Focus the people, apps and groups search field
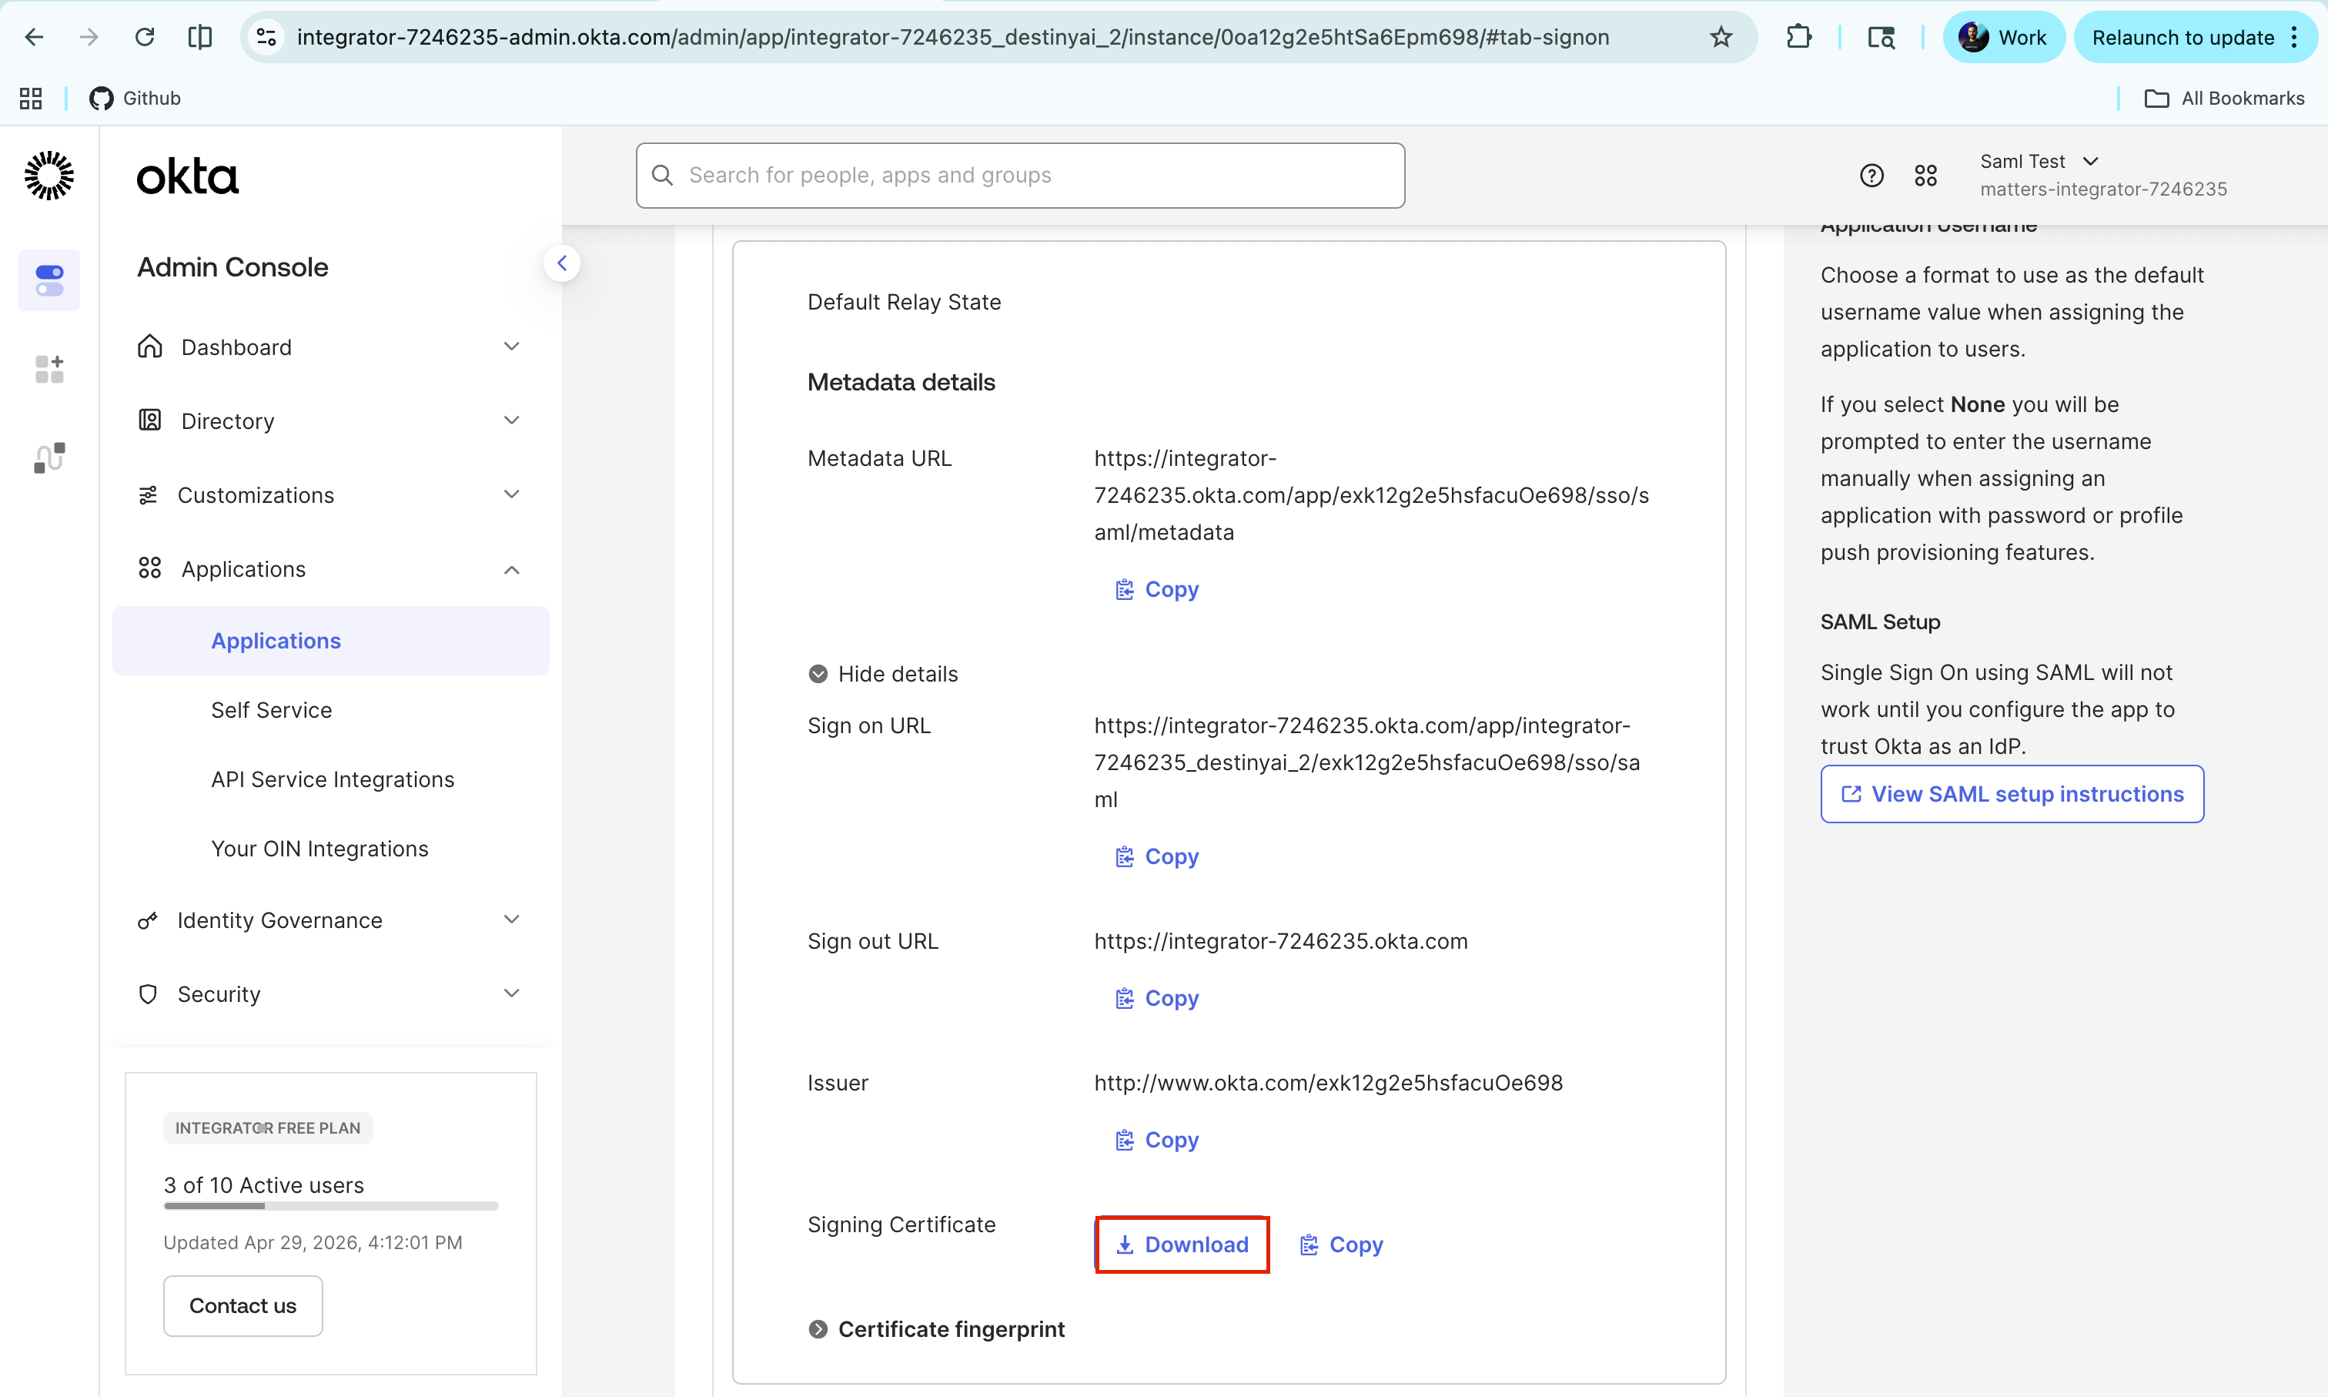 pyautogui.click(x=1020, y=175)
